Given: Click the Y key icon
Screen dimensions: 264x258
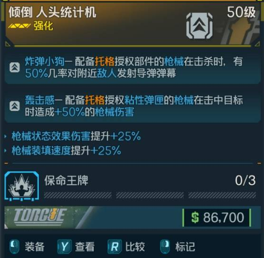Looking at the screenshot, I should 65,247.
